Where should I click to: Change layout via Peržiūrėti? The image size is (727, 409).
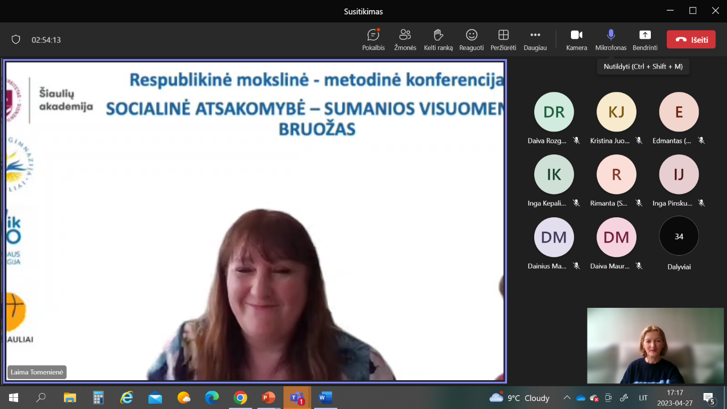[x=503, y=40]
